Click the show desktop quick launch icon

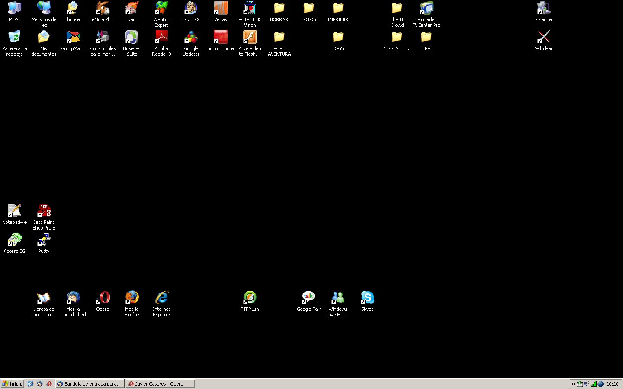click(x=30, y=384)
